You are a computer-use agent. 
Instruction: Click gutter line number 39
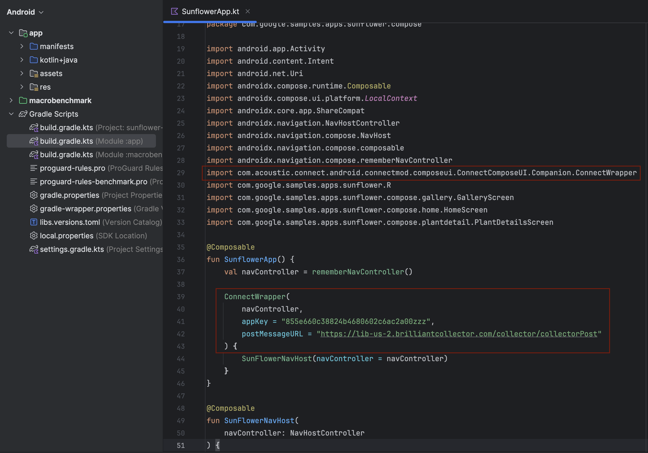[x=181, y=297]
